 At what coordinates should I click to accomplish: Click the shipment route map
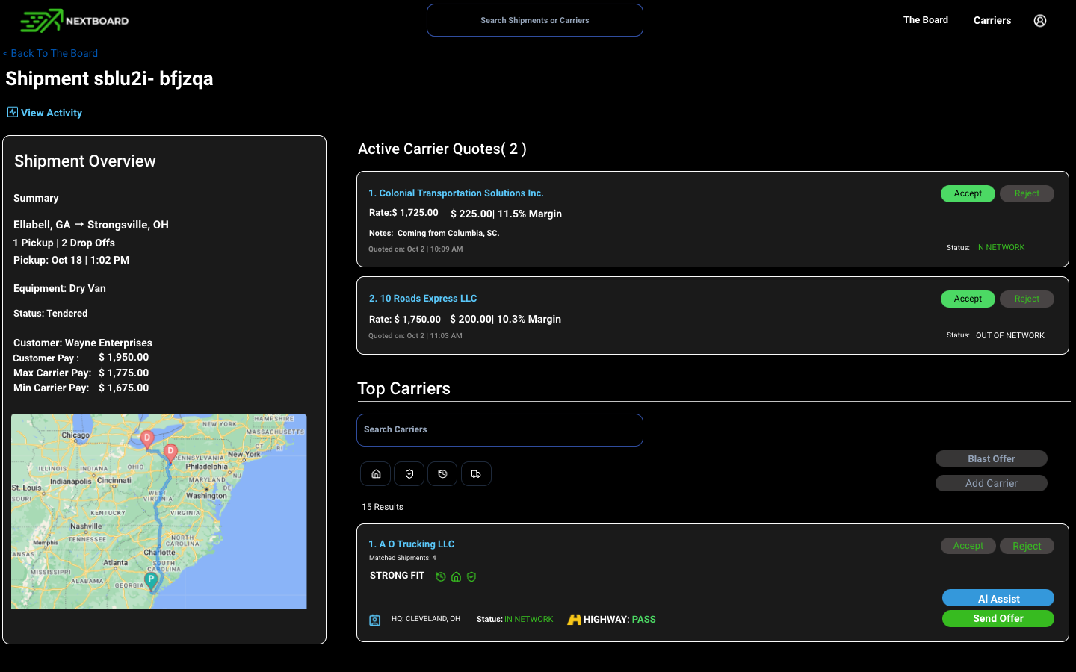click(159, 511)
